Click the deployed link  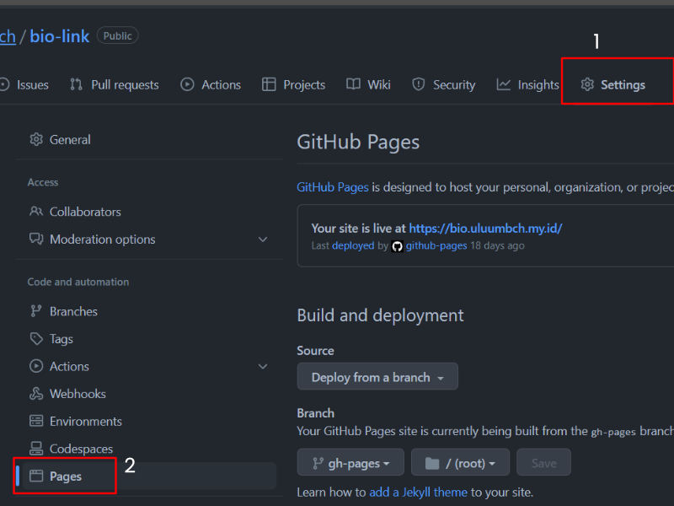353,245
